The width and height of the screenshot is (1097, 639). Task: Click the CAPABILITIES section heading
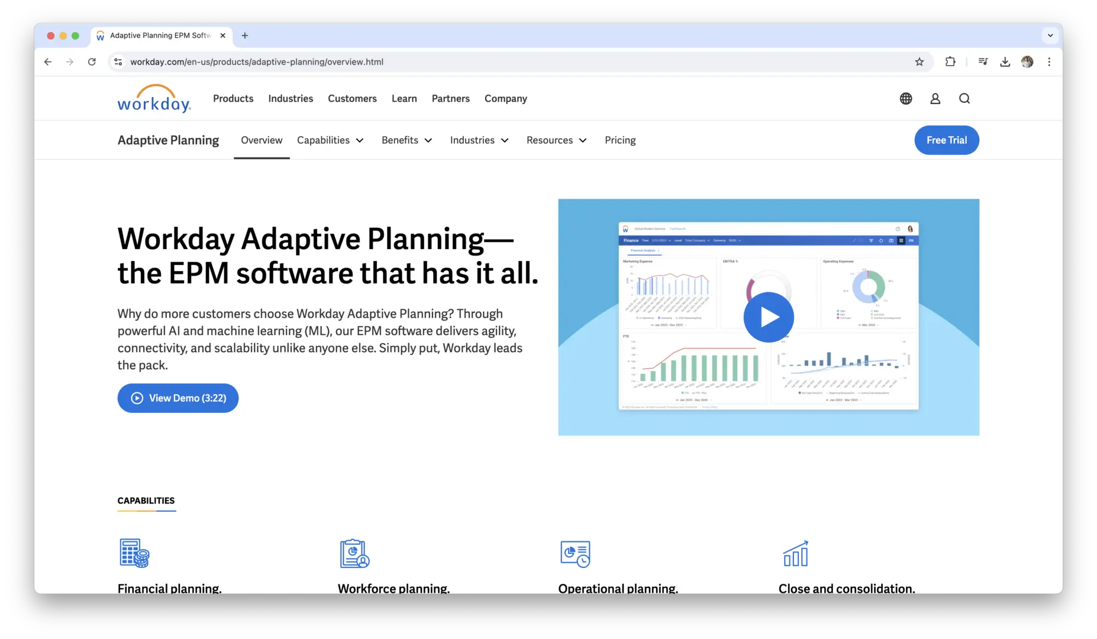[146, 501]
